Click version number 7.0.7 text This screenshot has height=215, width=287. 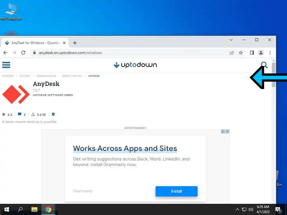pyautogui.click(x=36, y=90)
